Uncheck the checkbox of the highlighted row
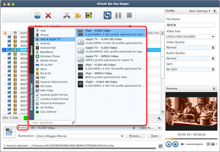 click(9, 50)
